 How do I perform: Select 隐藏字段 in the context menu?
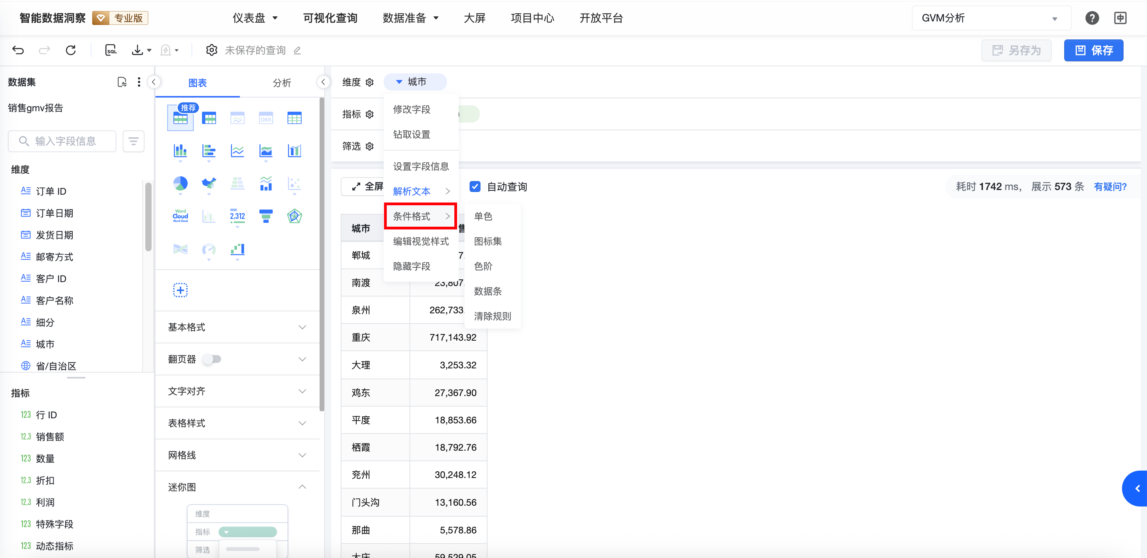point(411,267)
